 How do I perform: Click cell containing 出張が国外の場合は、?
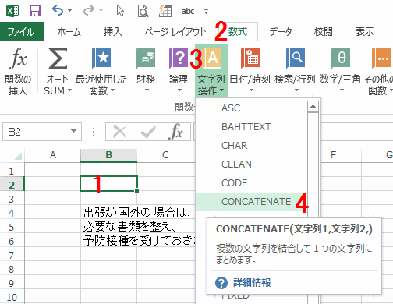point(138,213)
